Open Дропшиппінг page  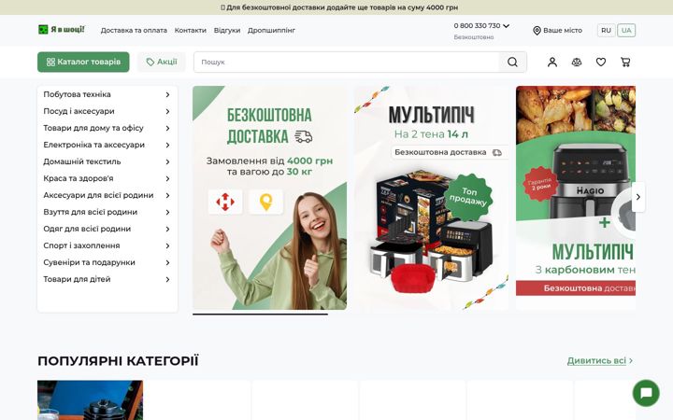(x=271, y=31)
